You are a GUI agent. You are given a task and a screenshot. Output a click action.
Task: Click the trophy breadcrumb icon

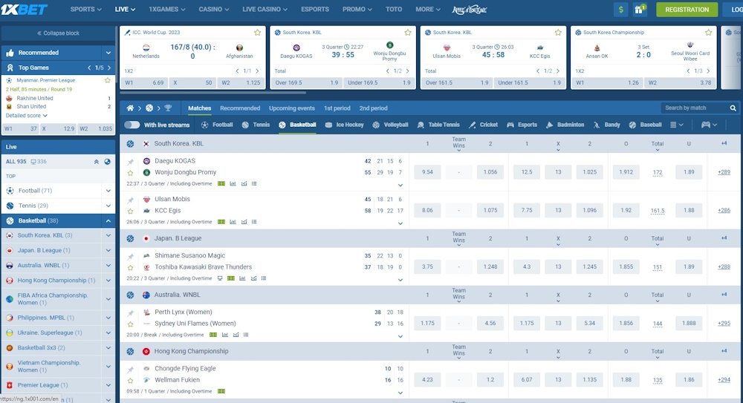(168, 108)
